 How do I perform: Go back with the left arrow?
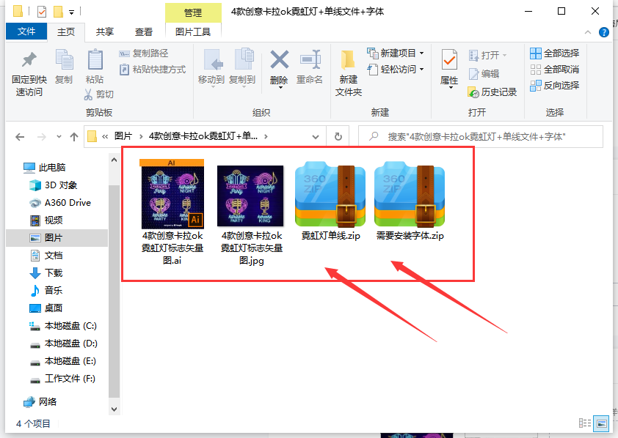[x=20, y=137]
